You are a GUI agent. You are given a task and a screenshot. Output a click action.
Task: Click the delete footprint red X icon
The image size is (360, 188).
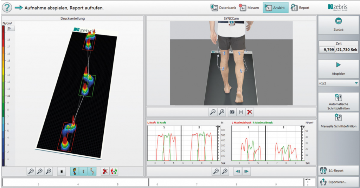pos(105,171)
